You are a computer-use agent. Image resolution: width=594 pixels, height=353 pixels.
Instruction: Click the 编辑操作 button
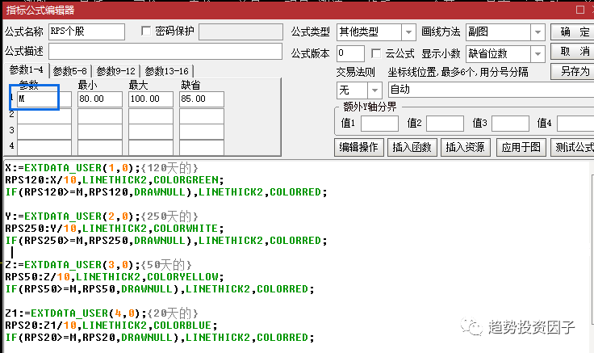[359, 147]
